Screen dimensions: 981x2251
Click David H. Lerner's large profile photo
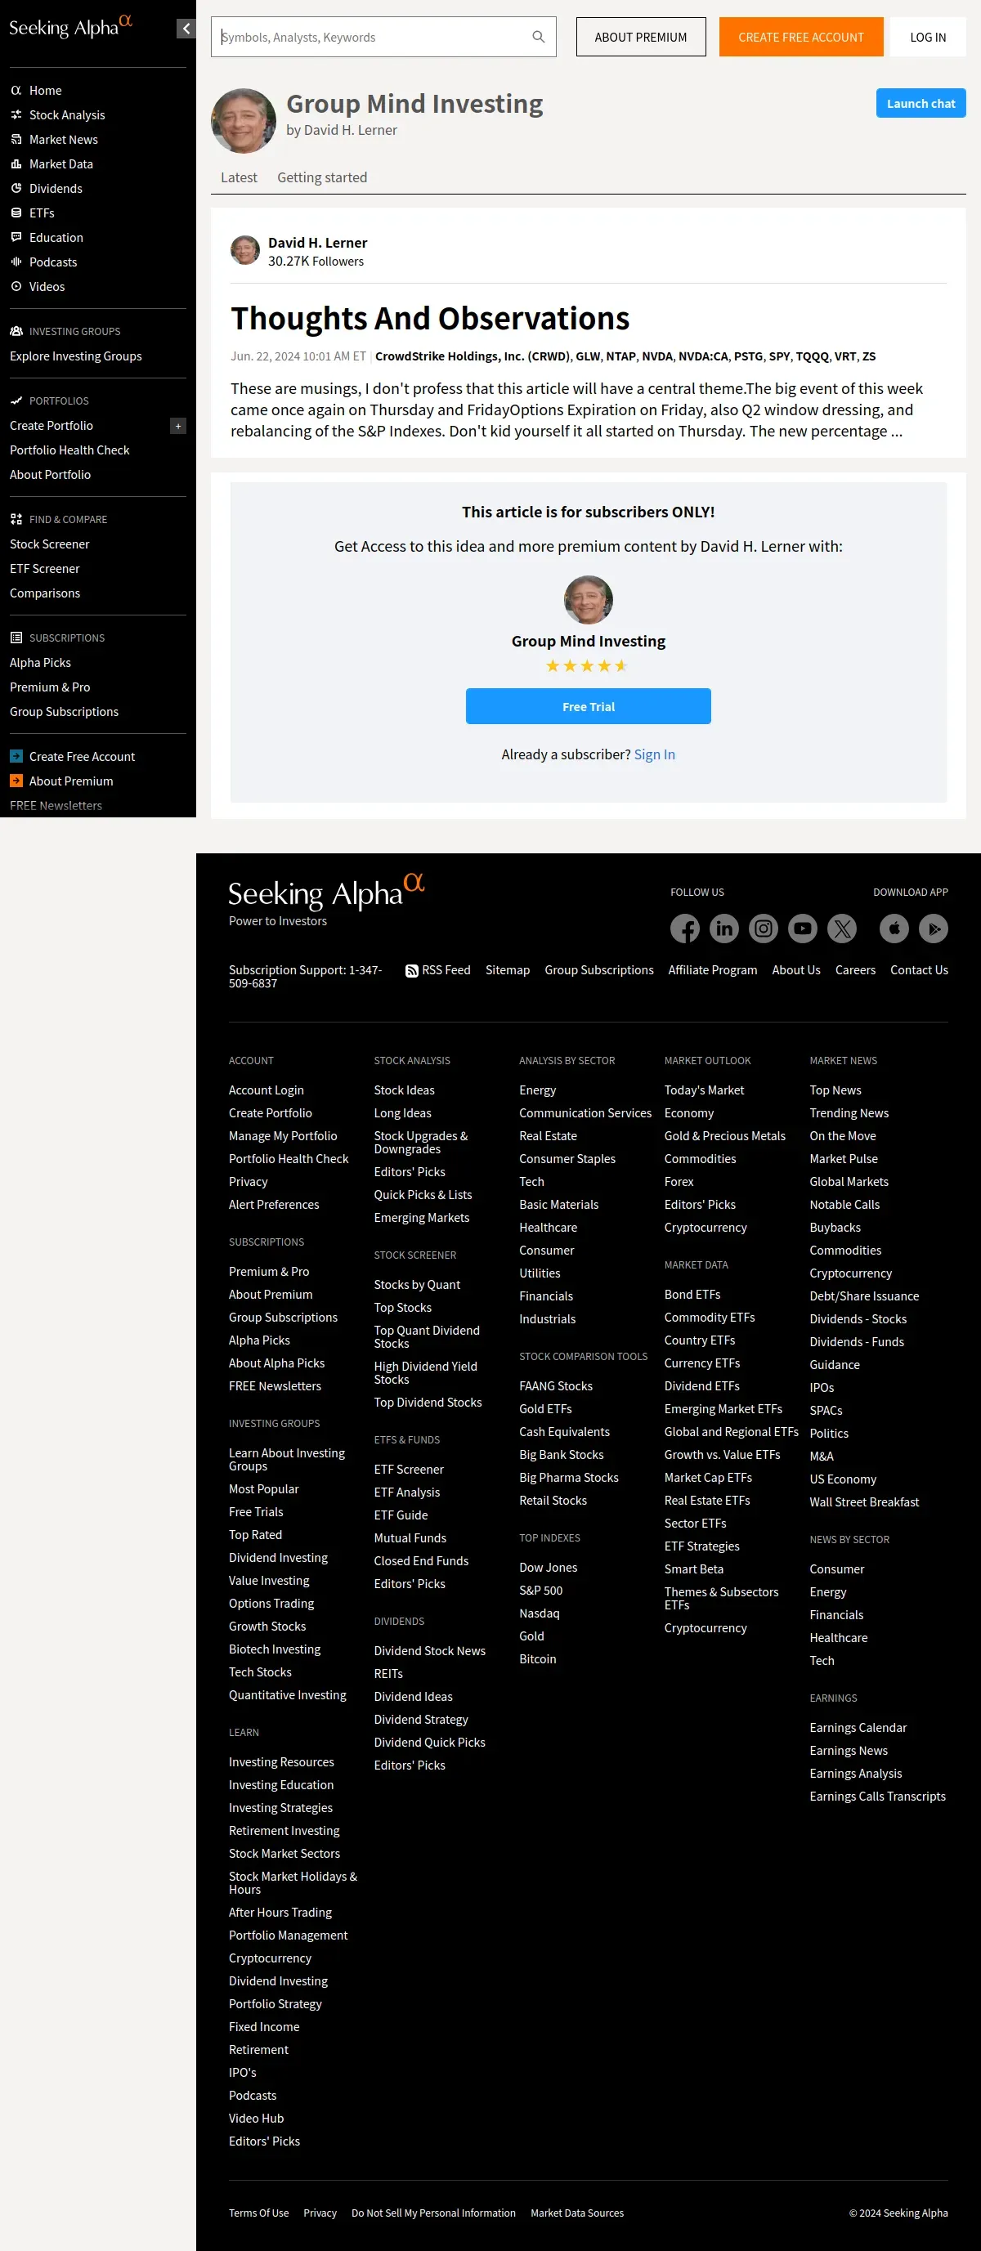244,121
